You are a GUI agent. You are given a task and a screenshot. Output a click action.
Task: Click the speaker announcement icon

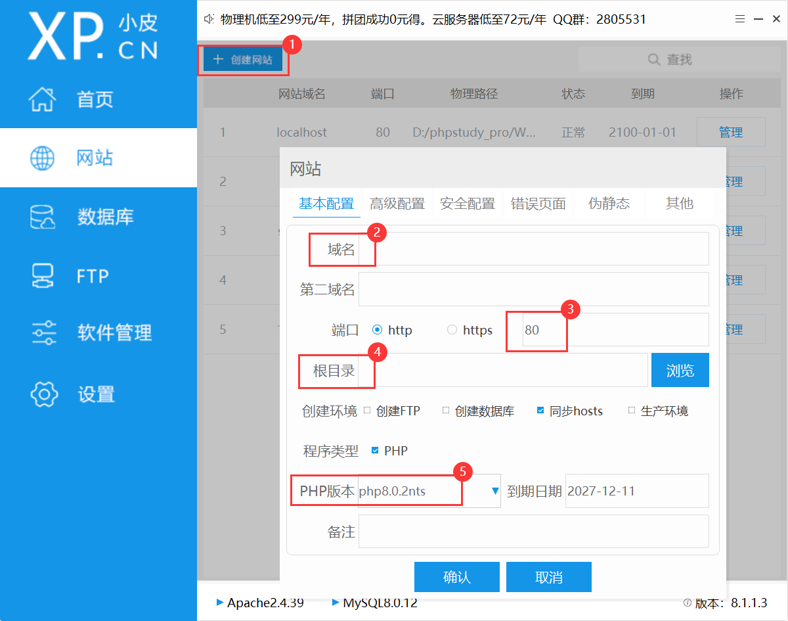[x=209, y=20]
